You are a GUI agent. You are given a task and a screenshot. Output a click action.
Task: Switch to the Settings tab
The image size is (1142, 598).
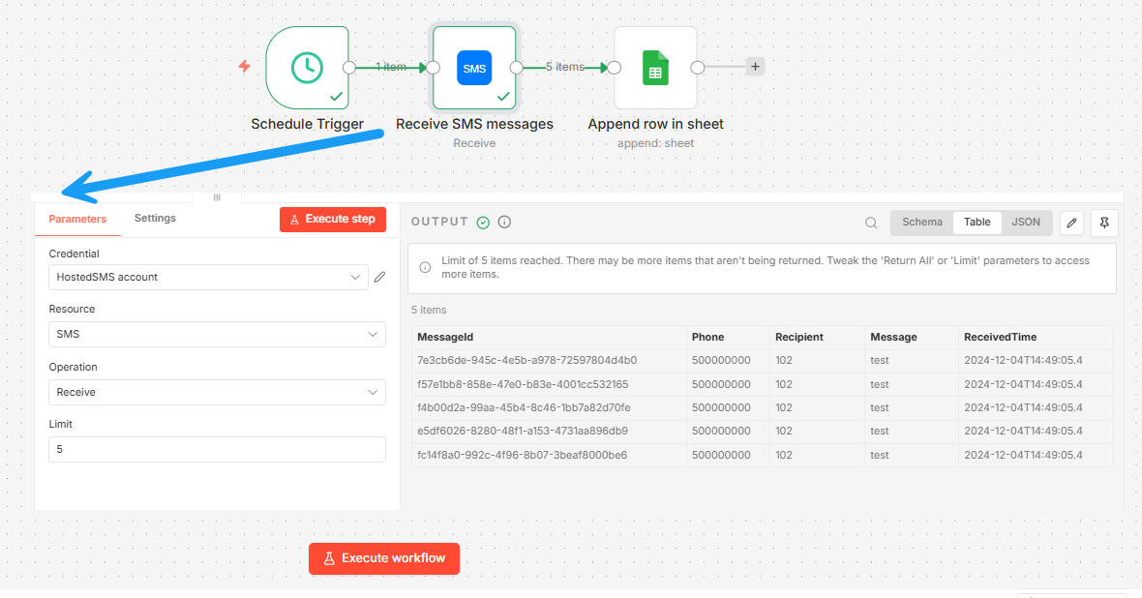(155, 218)
